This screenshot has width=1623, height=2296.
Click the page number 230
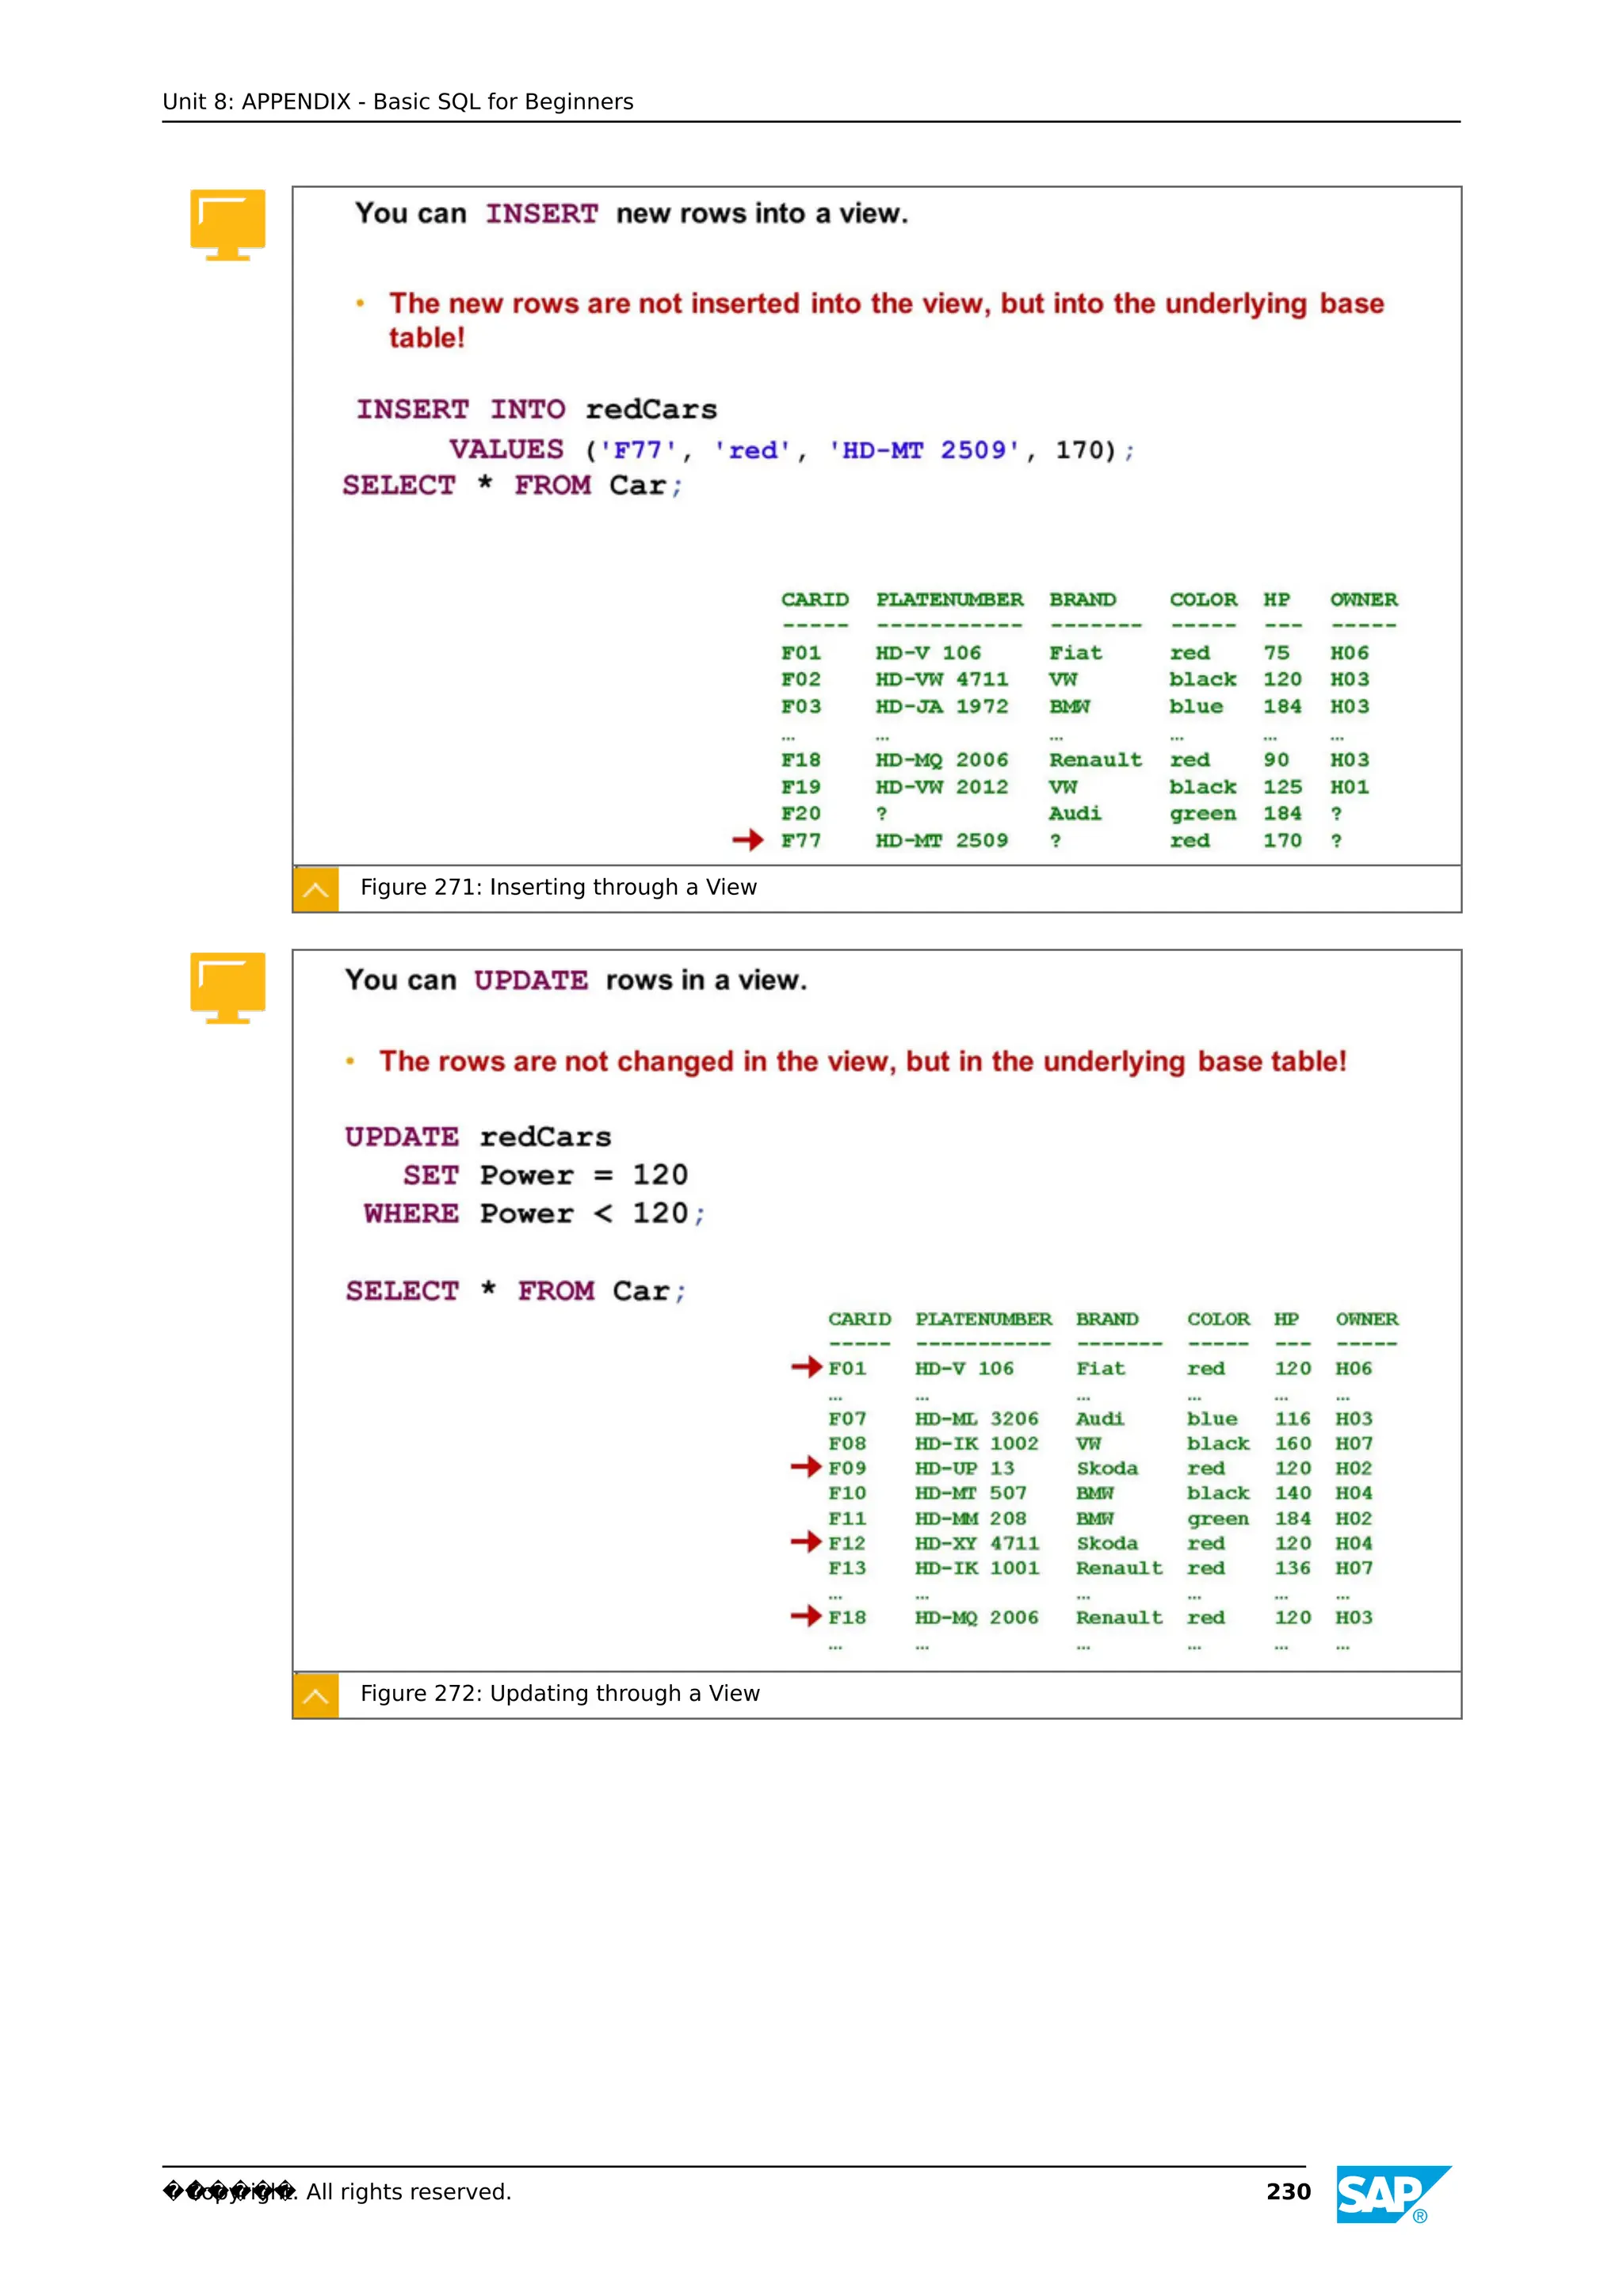[1287, 2192]
